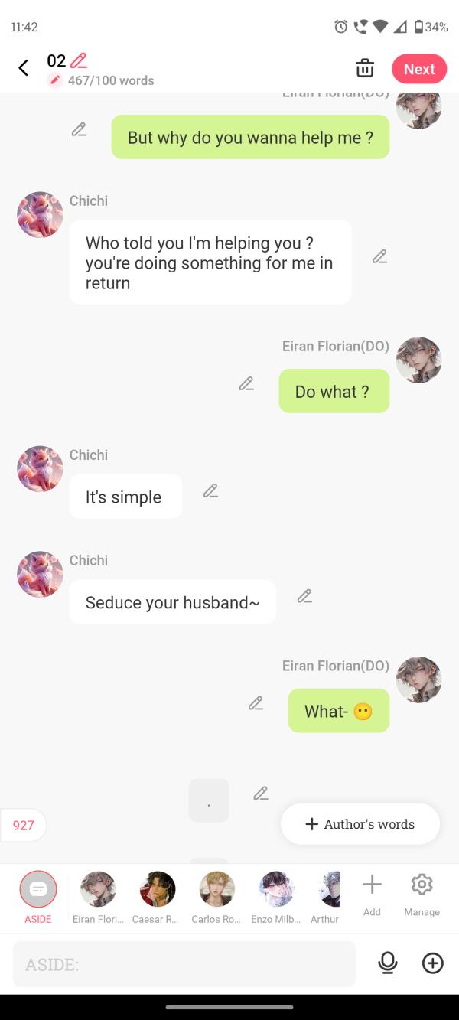Image resolution: width=459 pixels, height=1020 pixels.
Task: Tap the ASIDE text input field
Action: 184,964
